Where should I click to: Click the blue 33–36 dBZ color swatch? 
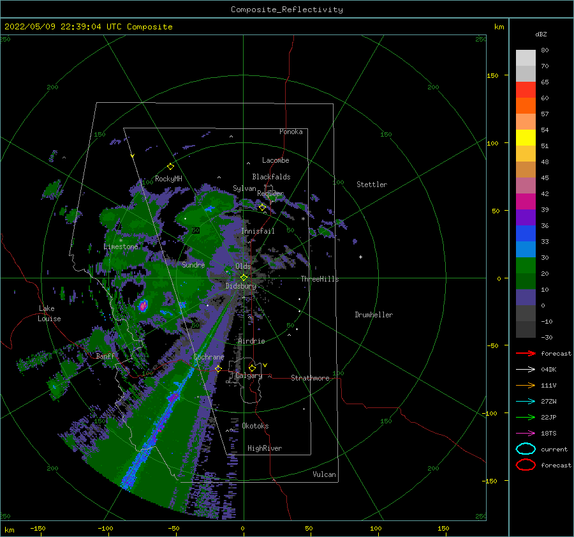tap(526, 233)
